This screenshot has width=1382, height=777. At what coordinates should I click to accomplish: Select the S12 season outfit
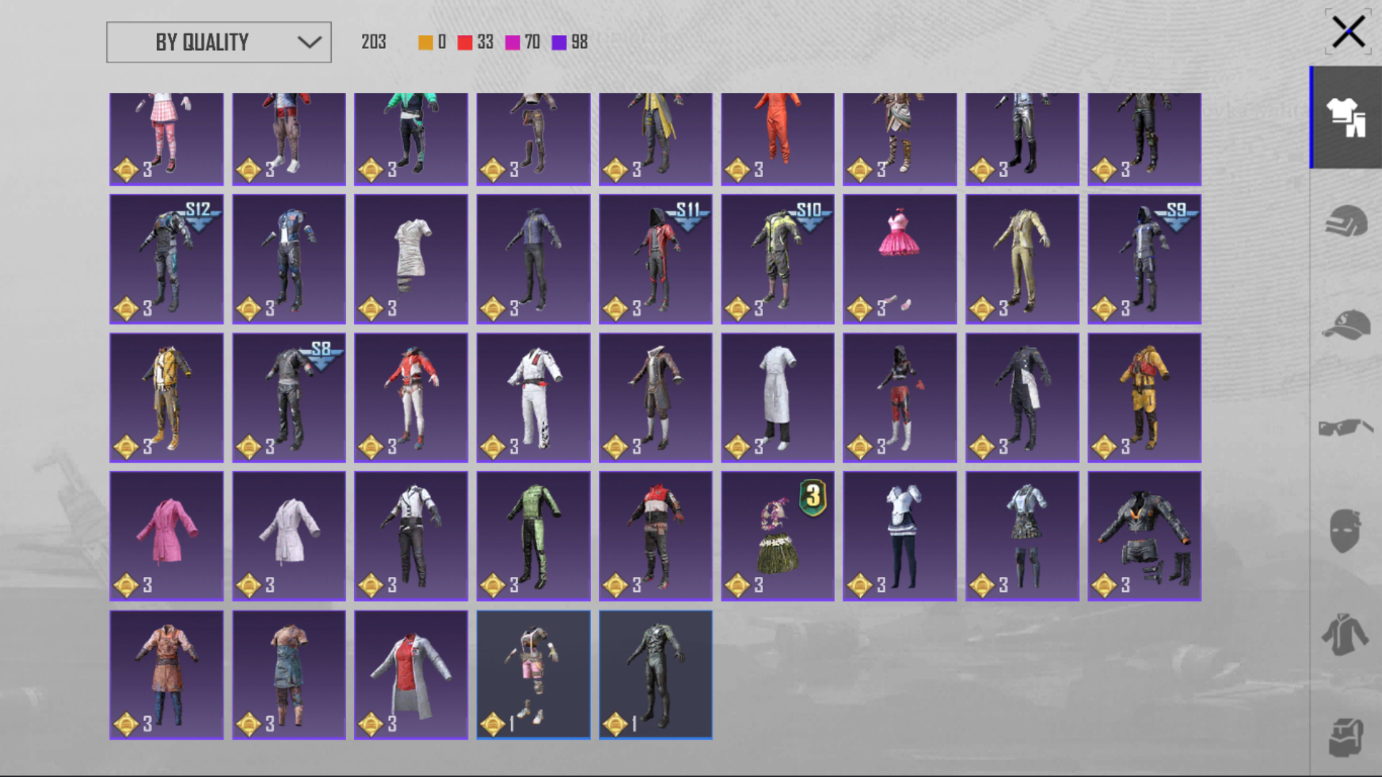[x=166, y=259]
